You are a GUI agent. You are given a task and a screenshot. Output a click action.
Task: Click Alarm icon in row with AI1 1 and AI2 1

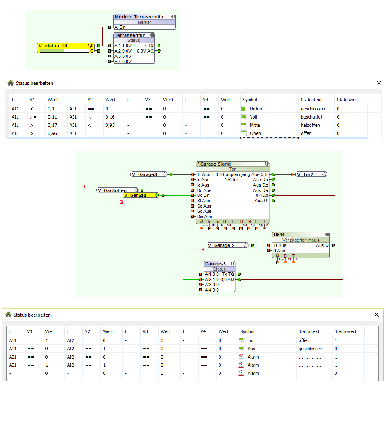241,365
